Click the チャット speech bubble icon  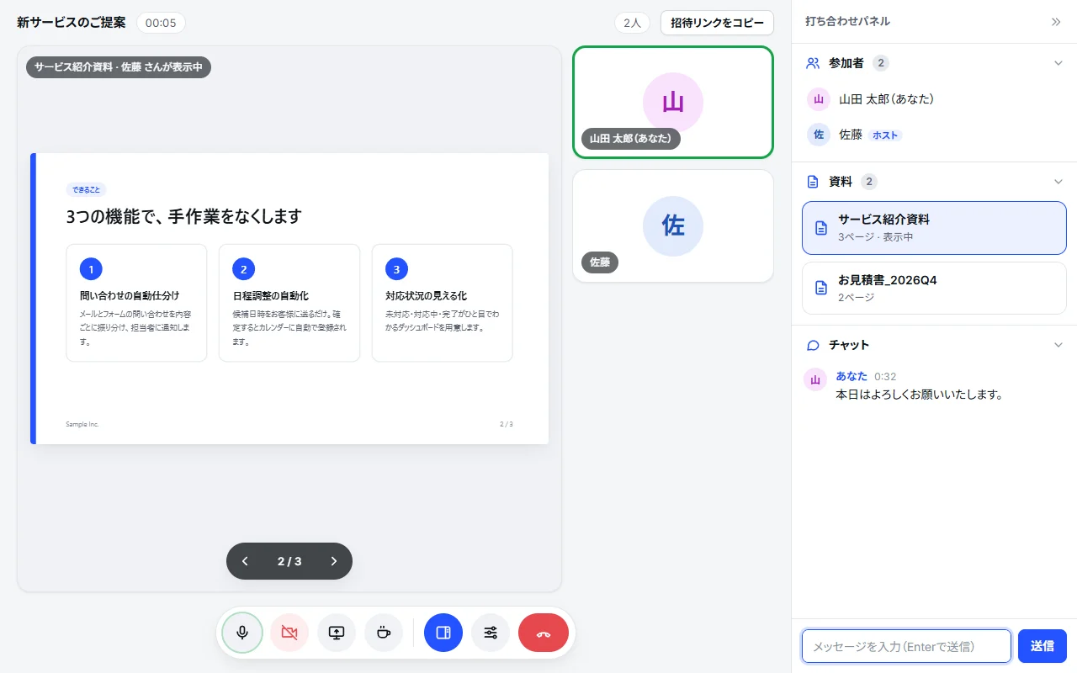click(813, 345)
